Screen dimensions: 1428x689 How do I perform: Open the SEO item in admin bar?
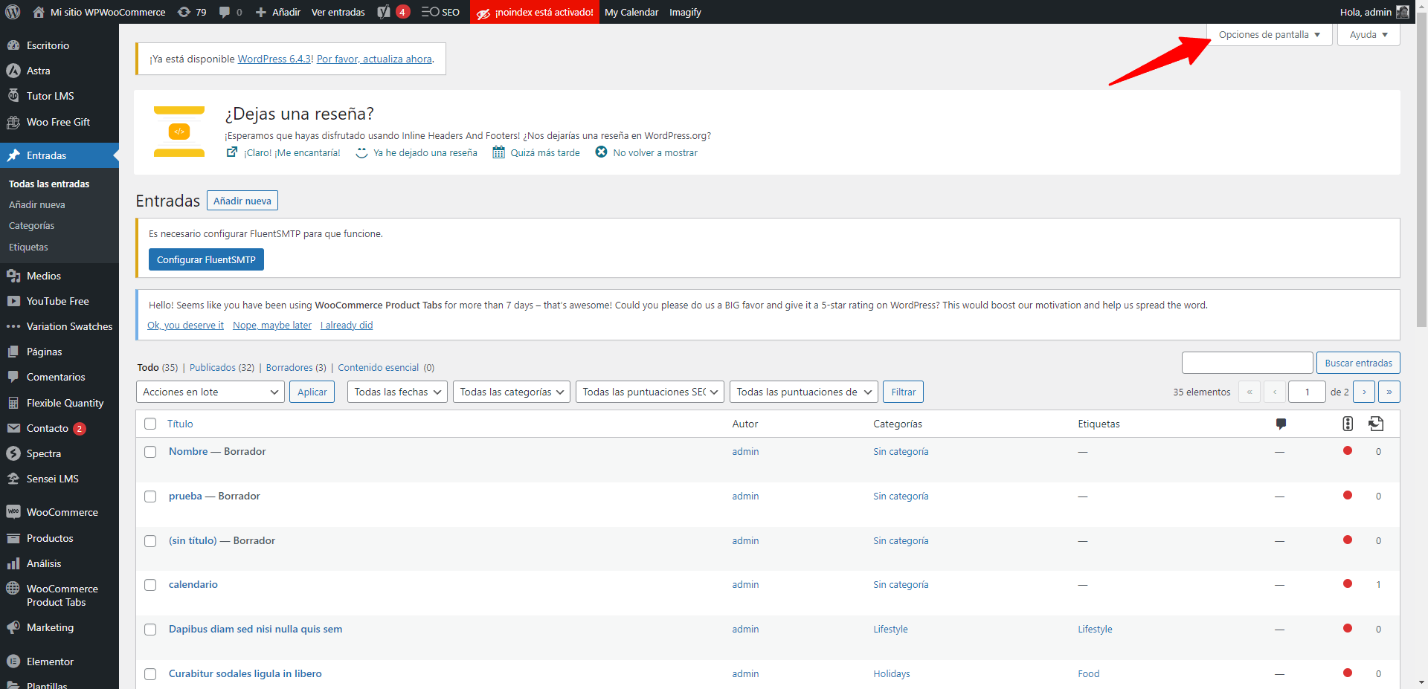pos(440,12)
